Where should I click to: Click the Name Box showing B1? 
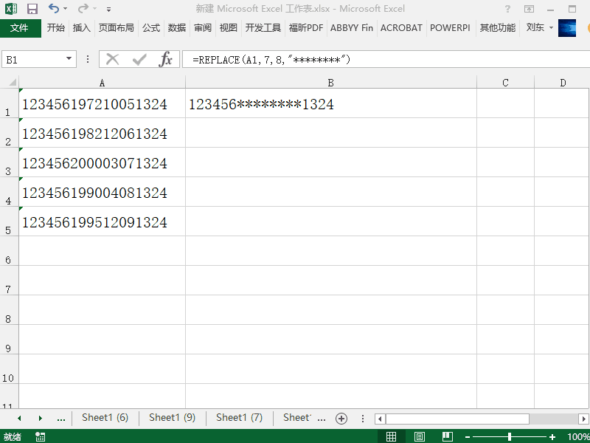pos(34,60)
